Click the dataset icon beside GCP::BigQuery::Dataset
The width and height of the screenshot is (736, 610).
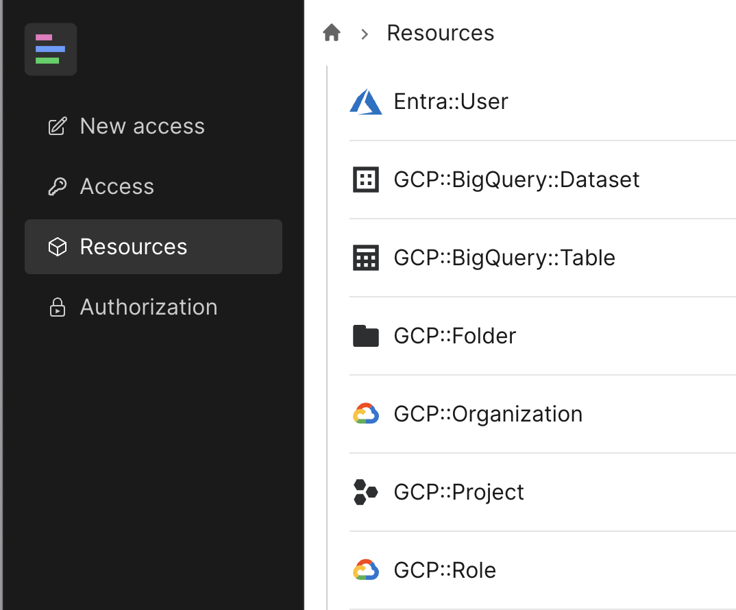(366, 180)
